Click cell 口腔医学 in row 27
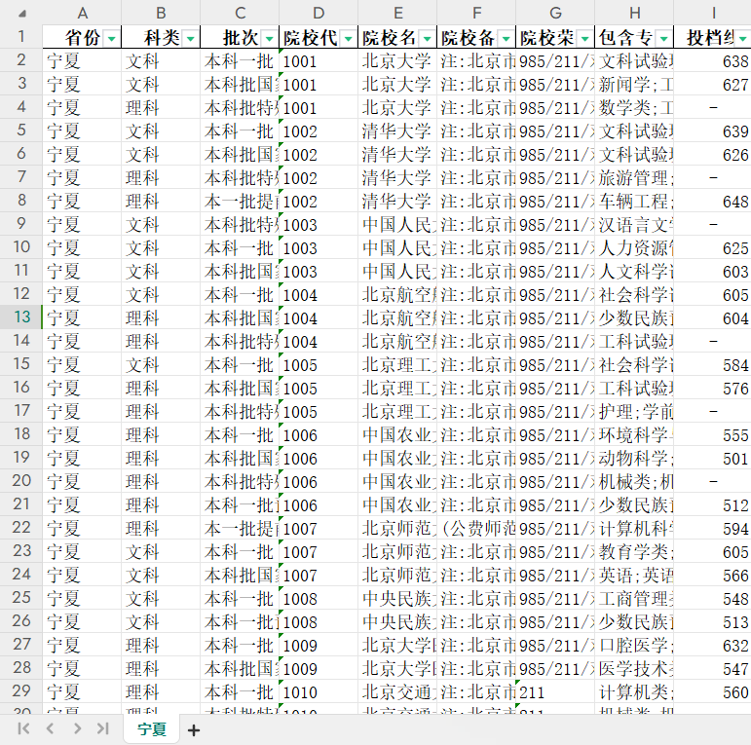This screenshot has width=751, height=745. tap(634, 645)
